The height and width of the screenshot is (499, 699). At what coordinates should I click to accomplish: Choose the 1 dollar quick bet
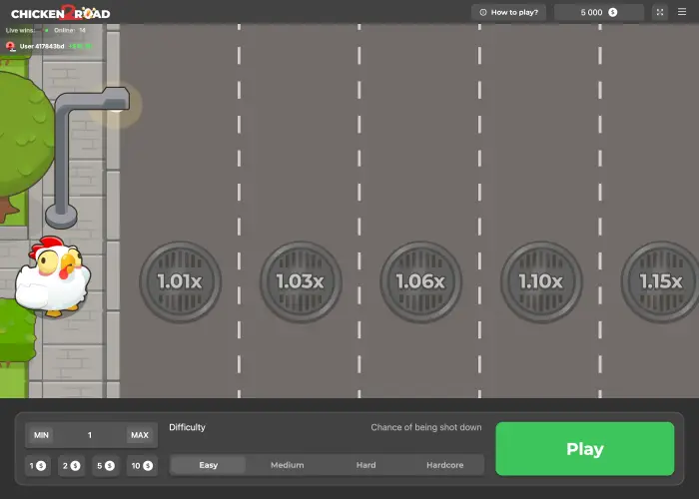pos(38,466)
